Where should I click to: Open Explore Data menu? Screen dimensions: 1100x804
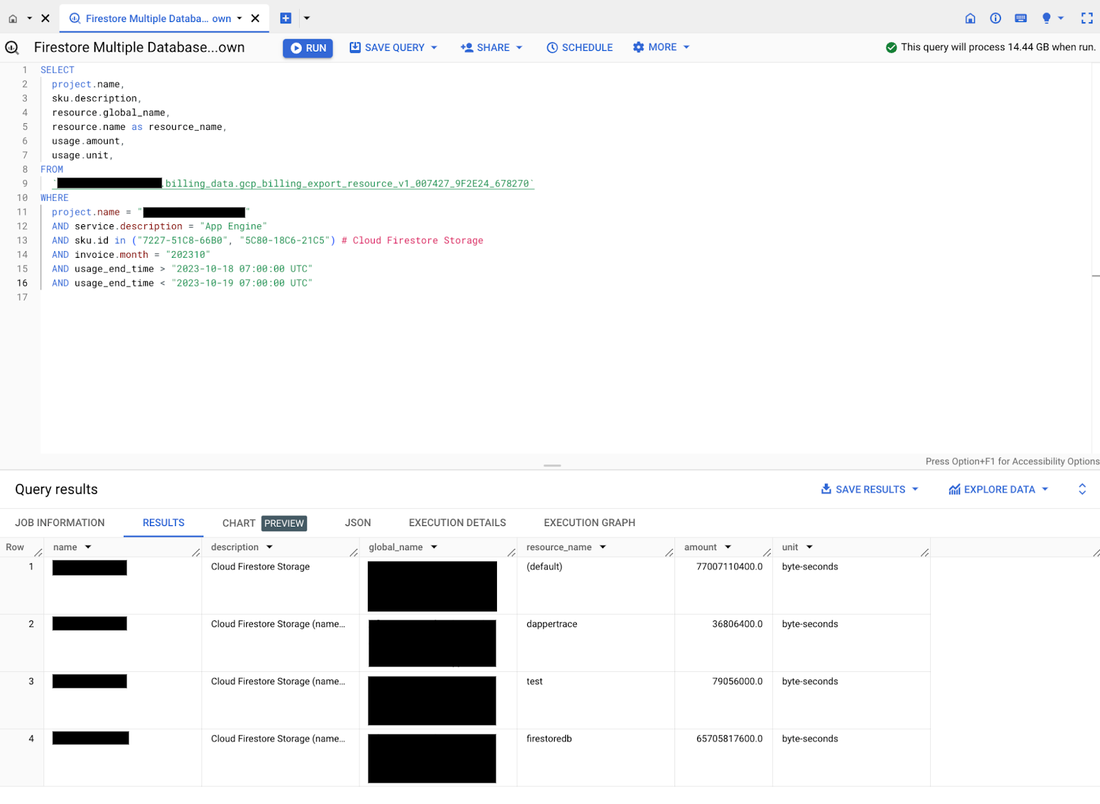tap(998, 490)
